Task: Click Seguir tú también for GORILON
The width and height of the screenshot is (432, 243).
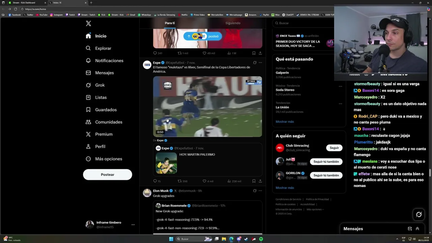Action: tap(326, 175)
